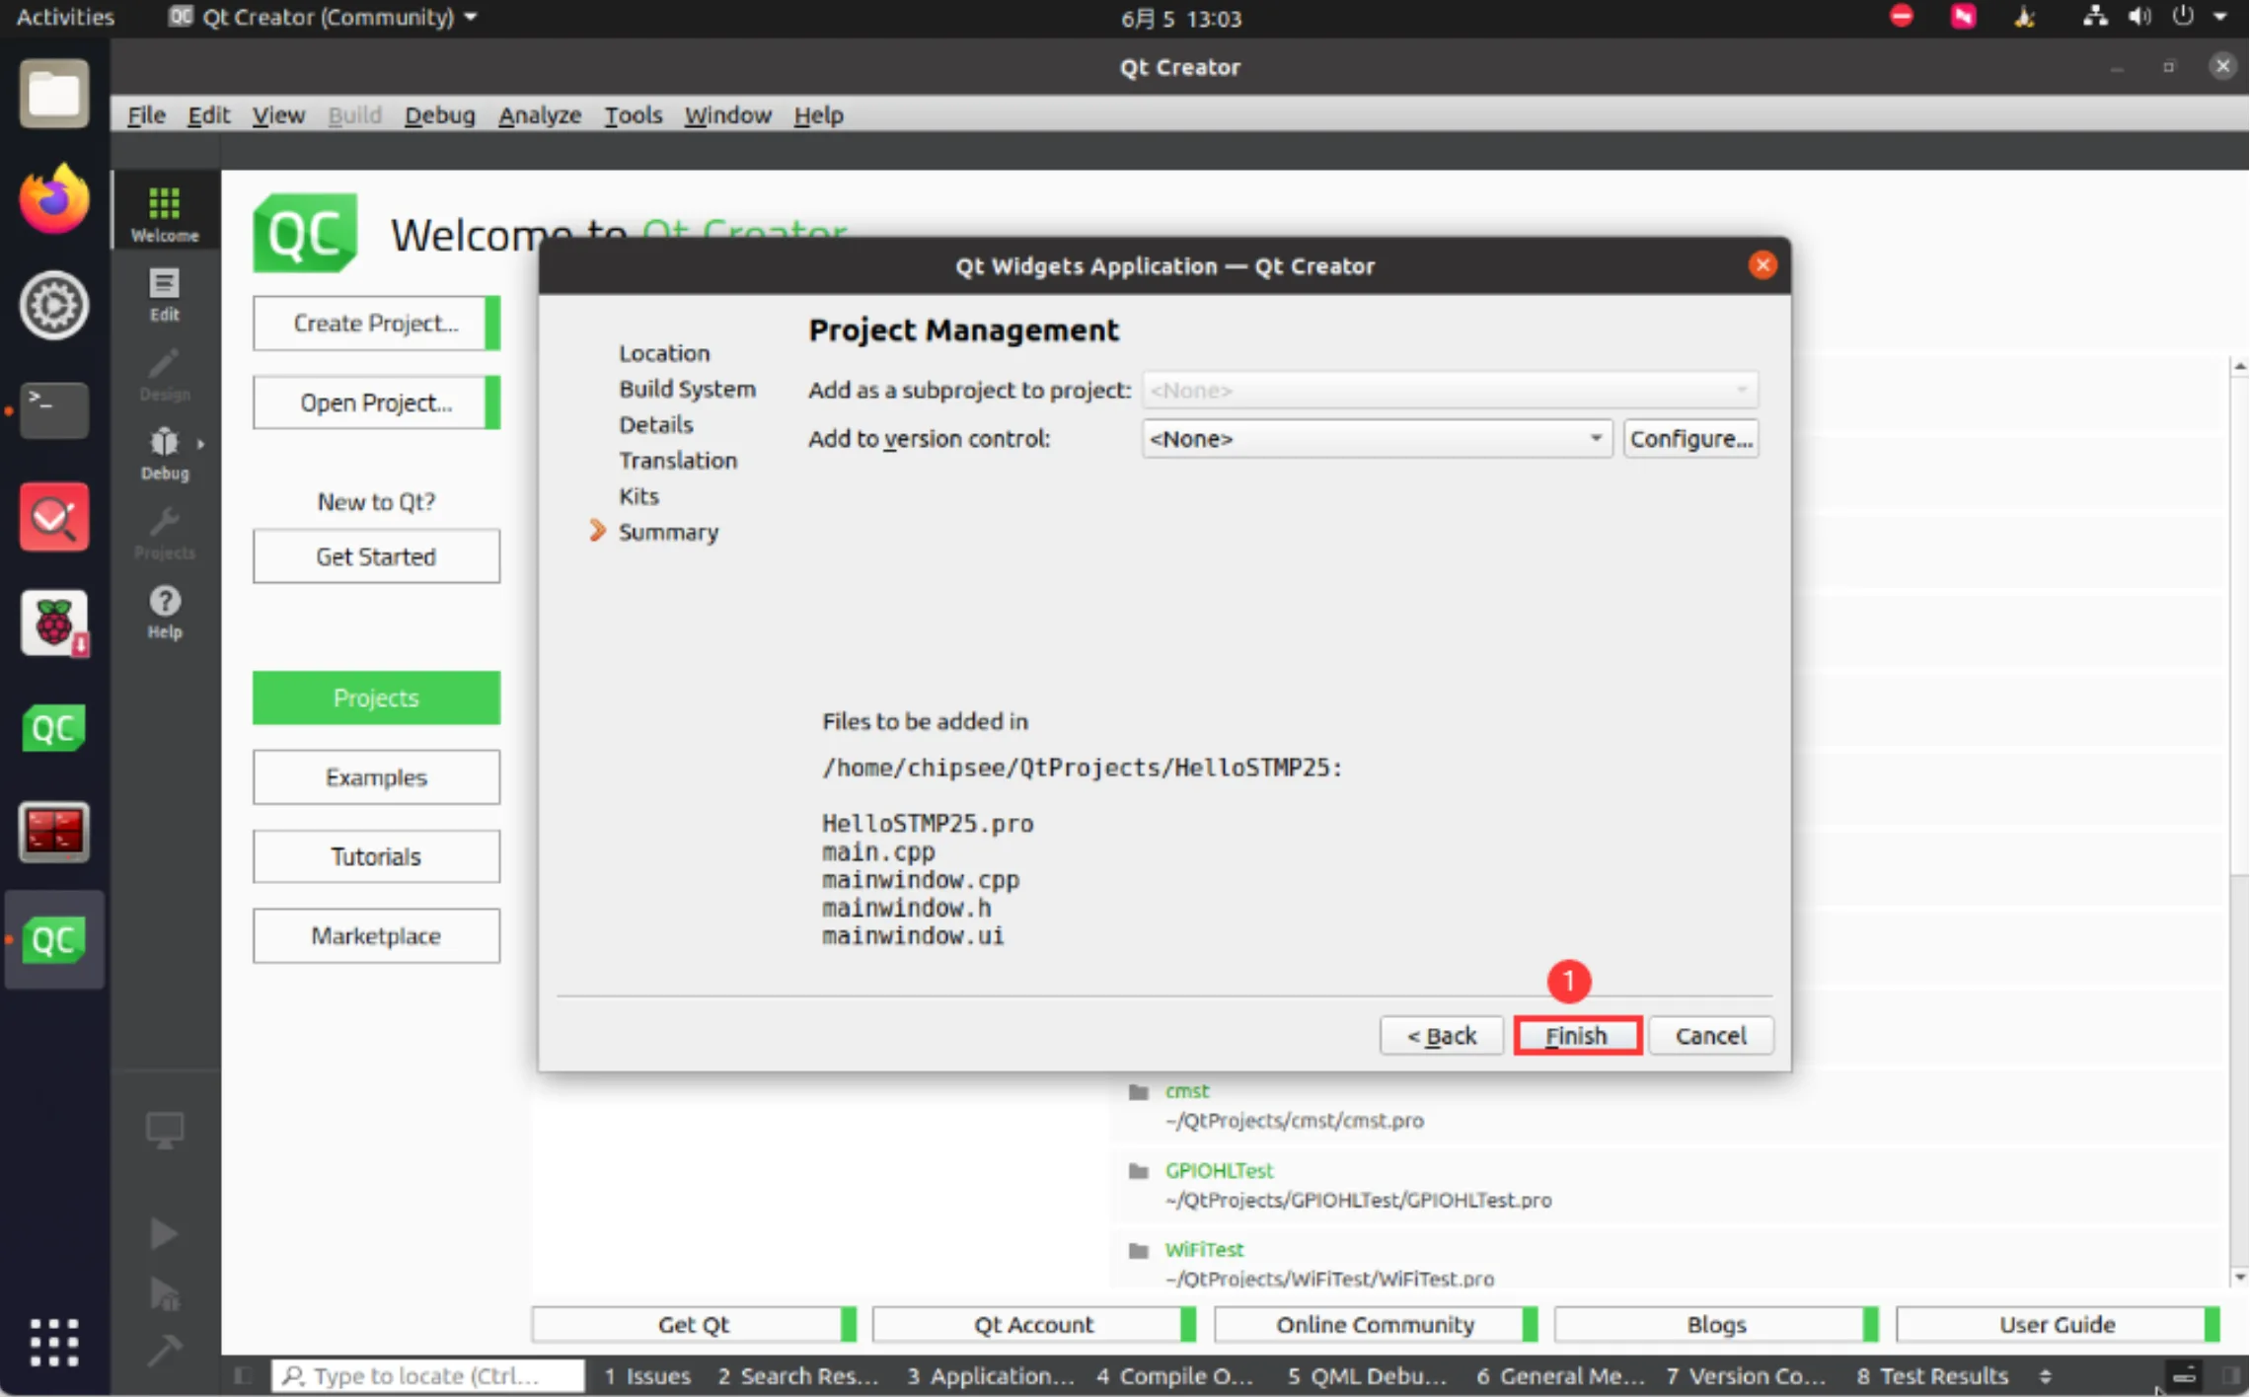This screenshot has height=1397, width=2250.
Task: Open the Help mode icon
Action: (x=165, y=612)
